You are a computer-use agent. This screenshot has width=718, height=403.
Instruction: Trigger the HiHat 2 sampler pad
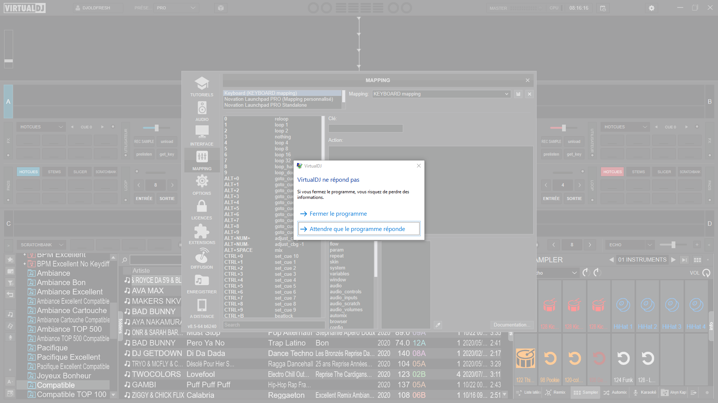tap(647, 306)
